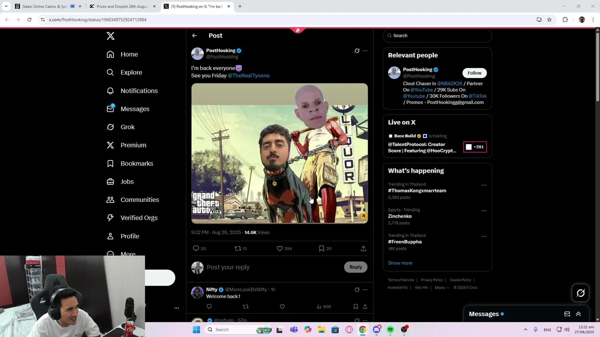Viewport: 600px width, 337px height.
Task: Open more options for Zinchenko trend
Action: (x=484, y=211)
